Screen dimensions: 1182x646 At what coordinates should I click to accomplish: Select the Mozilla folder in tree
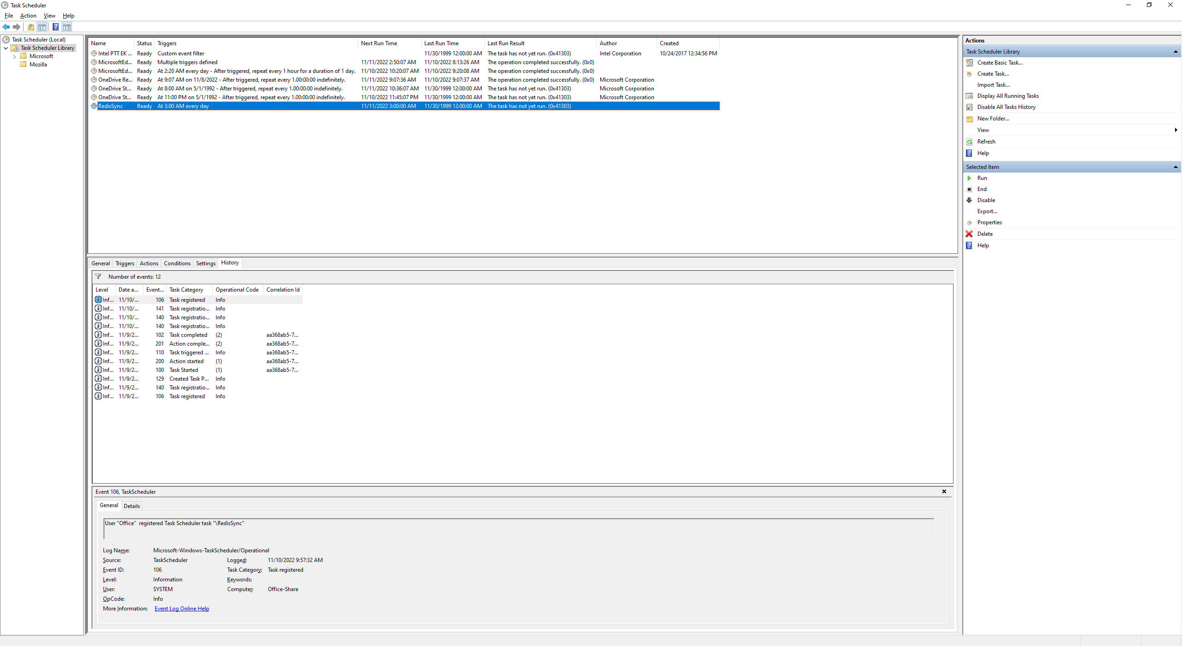[38, 65]
